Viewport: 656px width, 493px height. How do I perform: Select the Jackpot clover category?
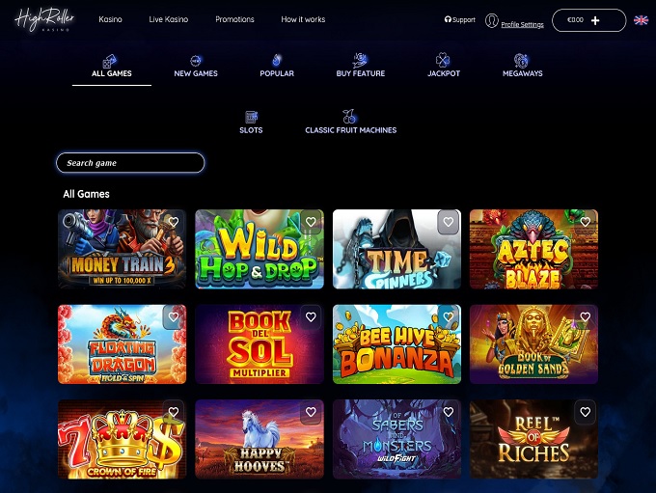coord(443,61)
